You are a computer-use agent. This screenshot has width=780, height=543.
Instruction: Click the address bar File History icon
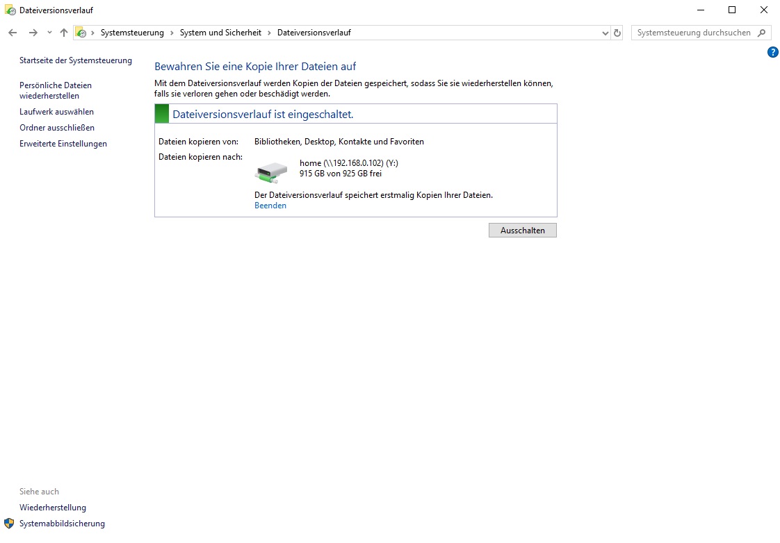[x=81, y=33]
